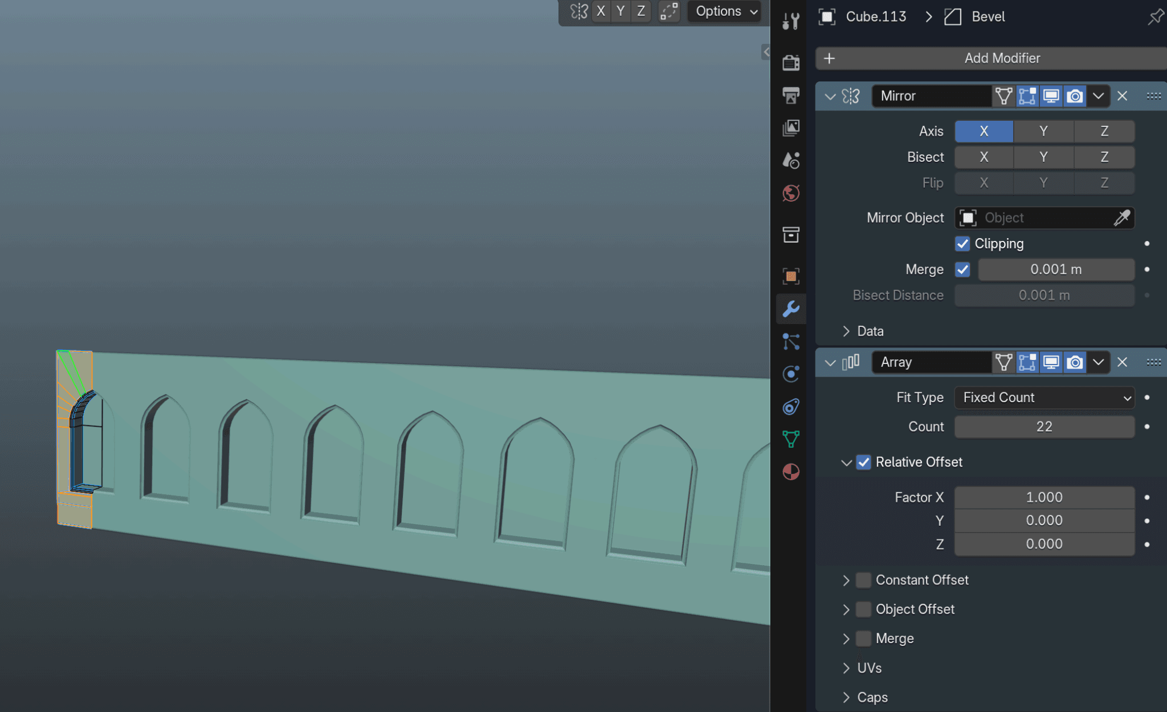Open the Object Constraints tab icon
The width and height of the screenshot is (1167, 712).
coord(791,407)
